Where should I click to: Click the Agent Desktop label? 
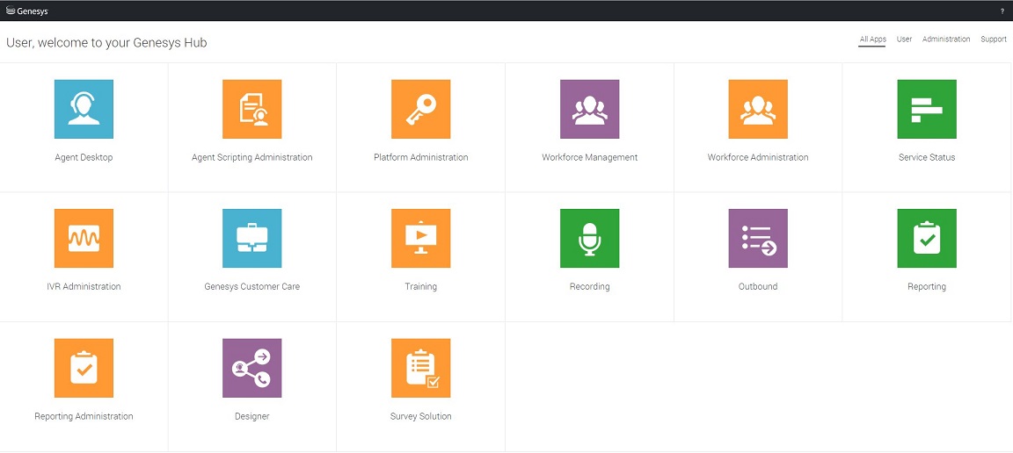[84, 157]
